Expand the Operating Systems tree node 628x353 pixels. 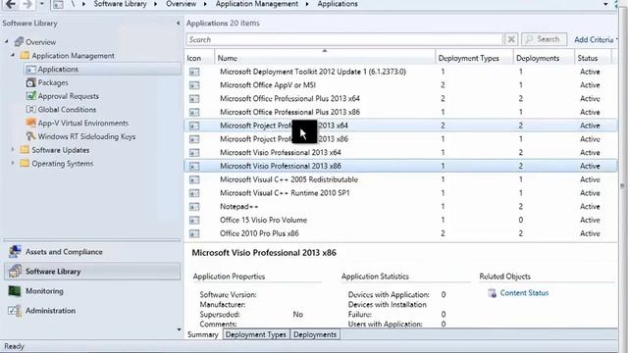(13, 164)
